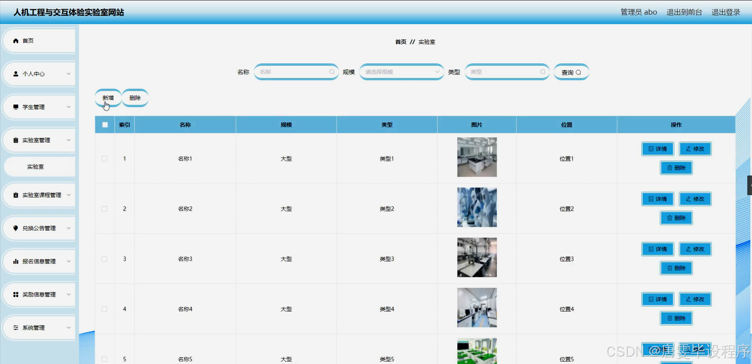Open the 报名信息管理 menu
This screenshot has height=364, width=752.
(x=39, y=261)
